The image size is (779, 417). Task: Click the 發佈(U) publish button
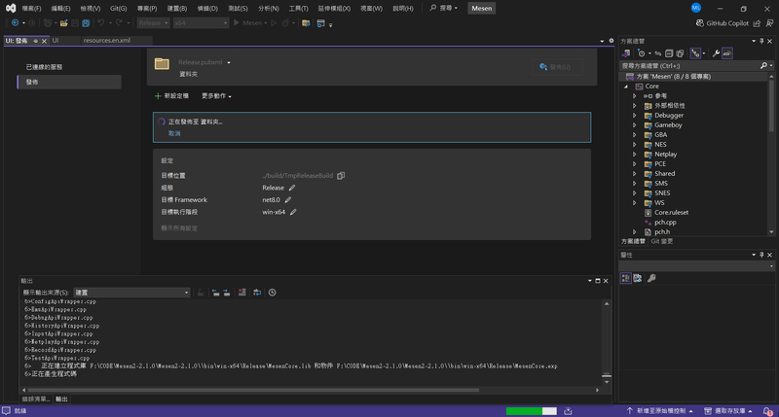pyautogui.click(x=557, y=67)
